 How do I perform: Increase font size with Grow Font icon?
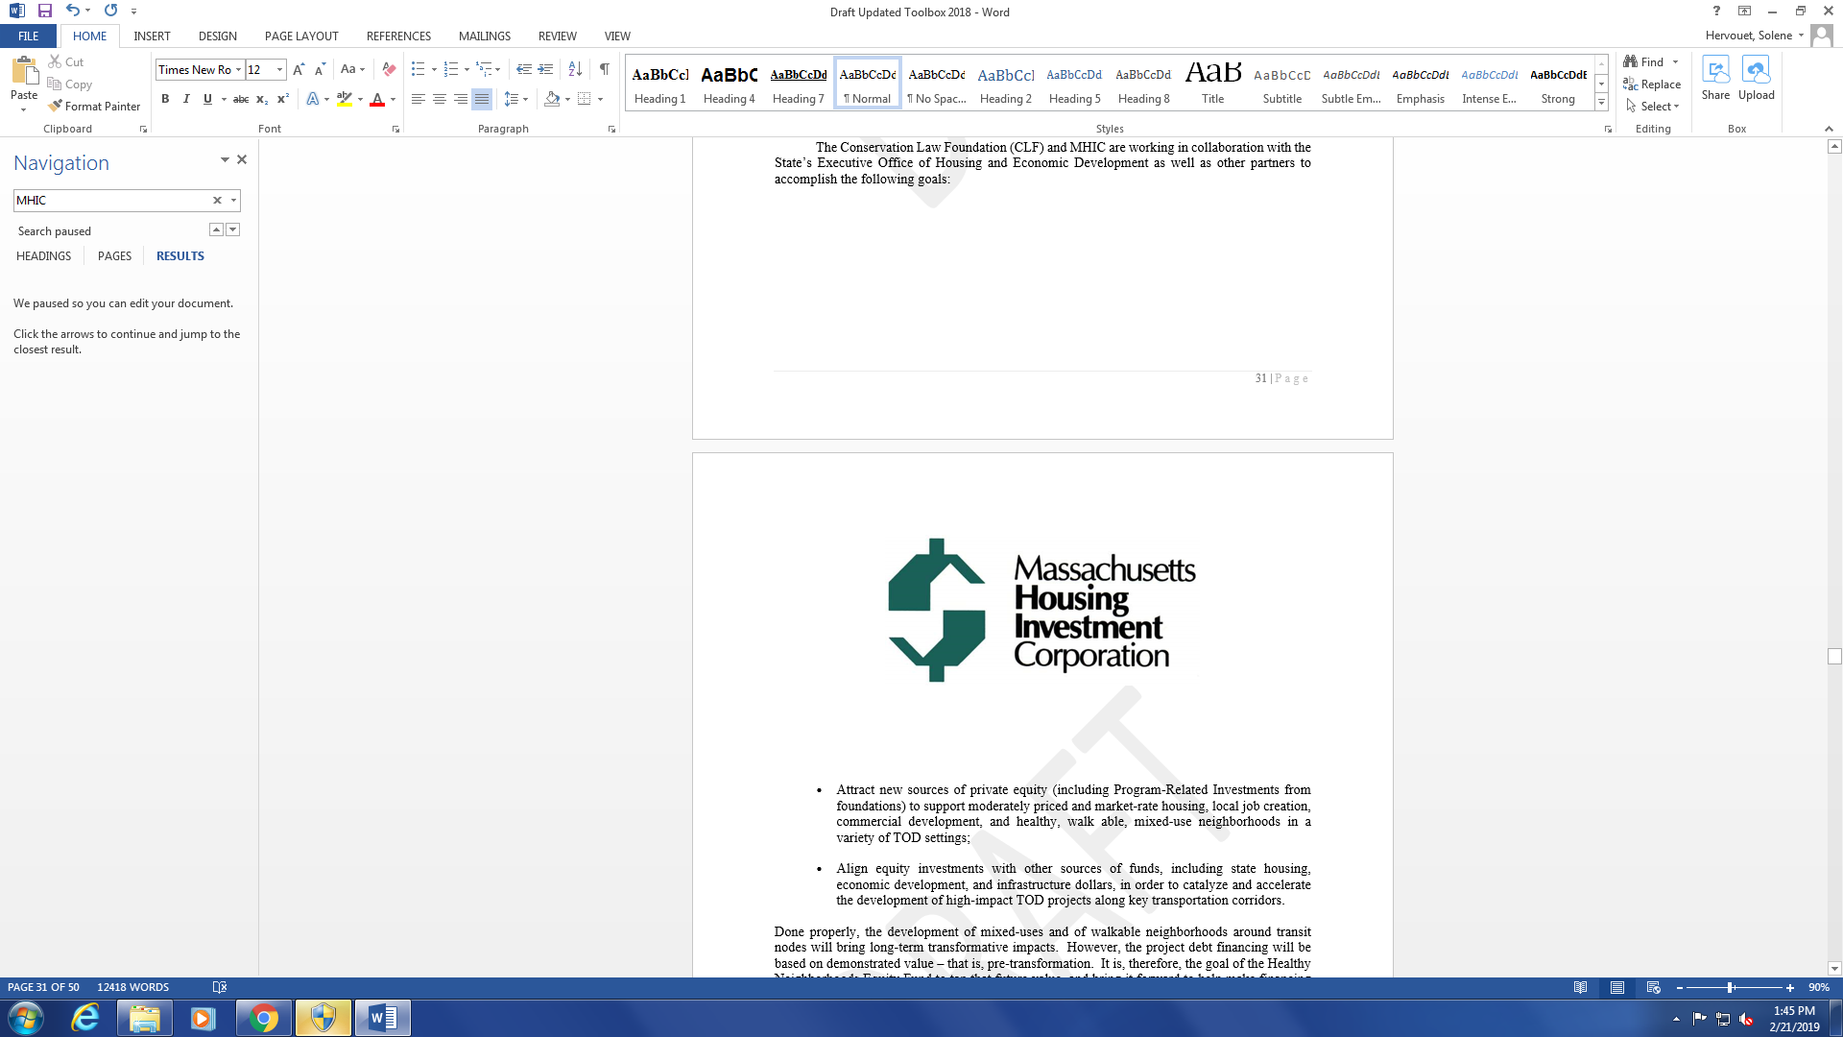click(299, 70)
